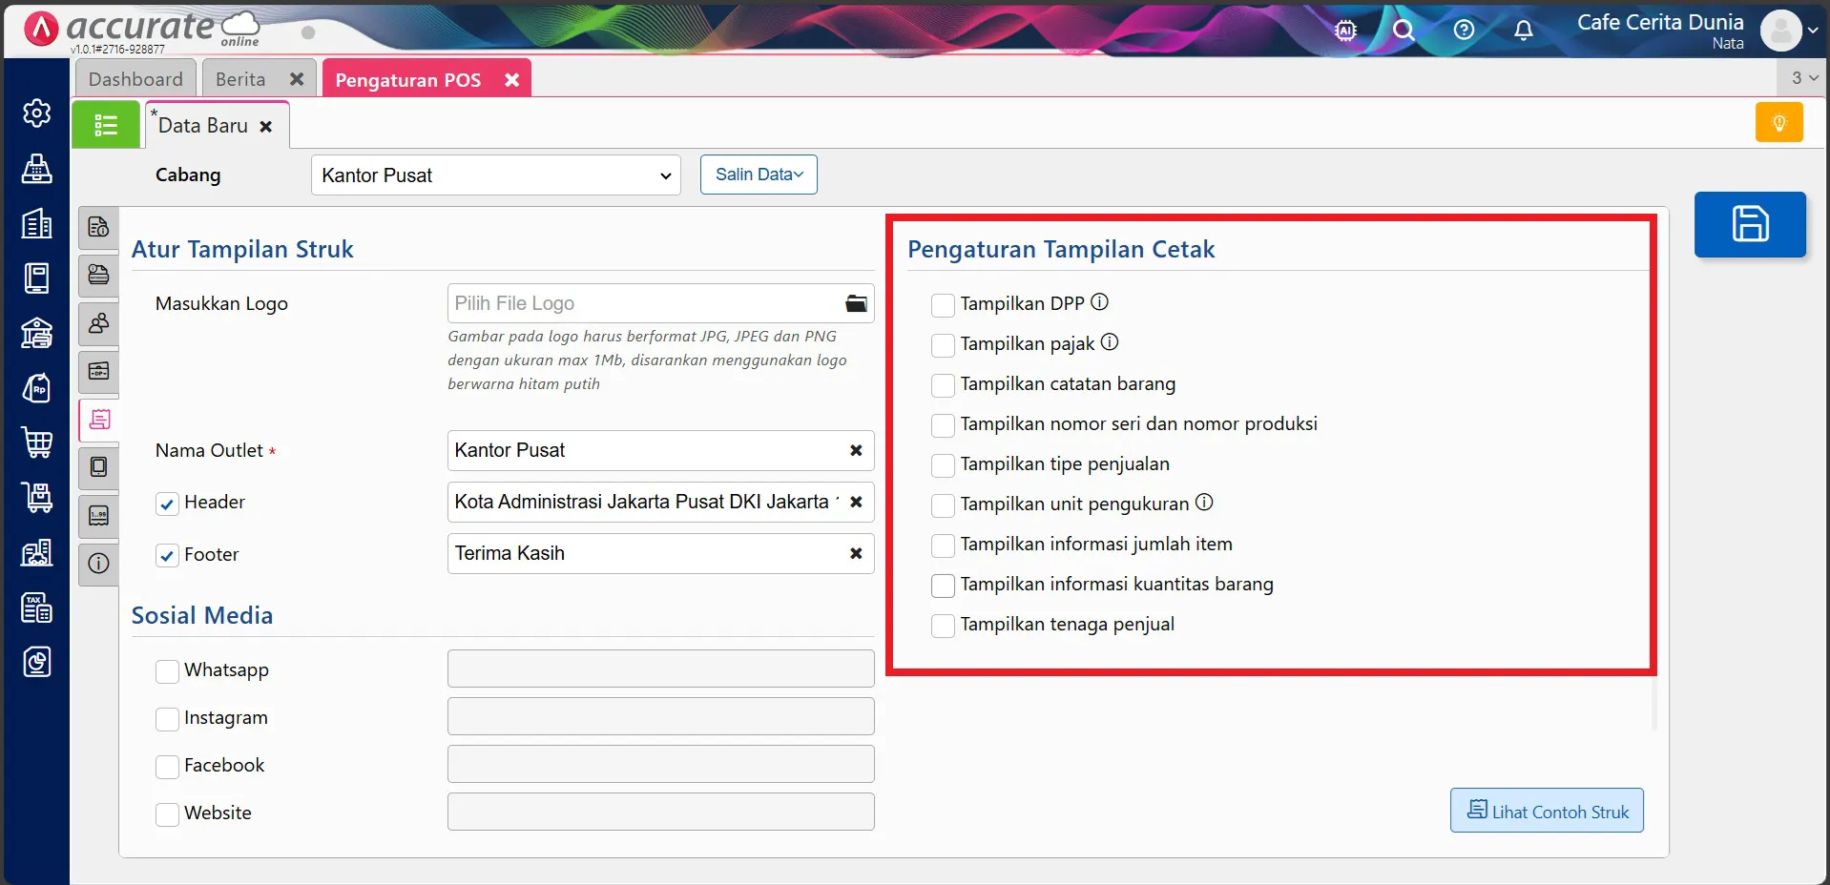Open the Salin Data dropdown
This screenshot has height=885, width=1830.
[x=758, y=175]
